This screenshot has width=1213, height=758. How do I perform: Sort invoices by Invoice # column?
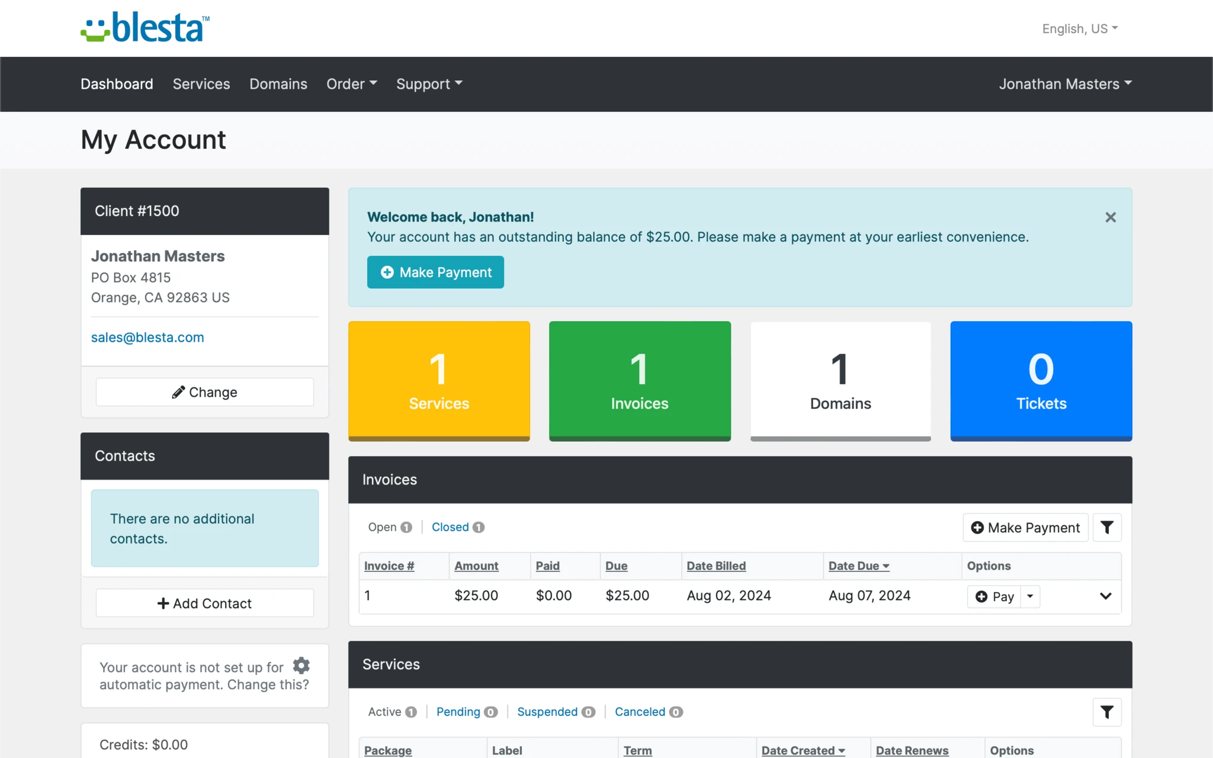pyautogui.click(x=389, y=566)
